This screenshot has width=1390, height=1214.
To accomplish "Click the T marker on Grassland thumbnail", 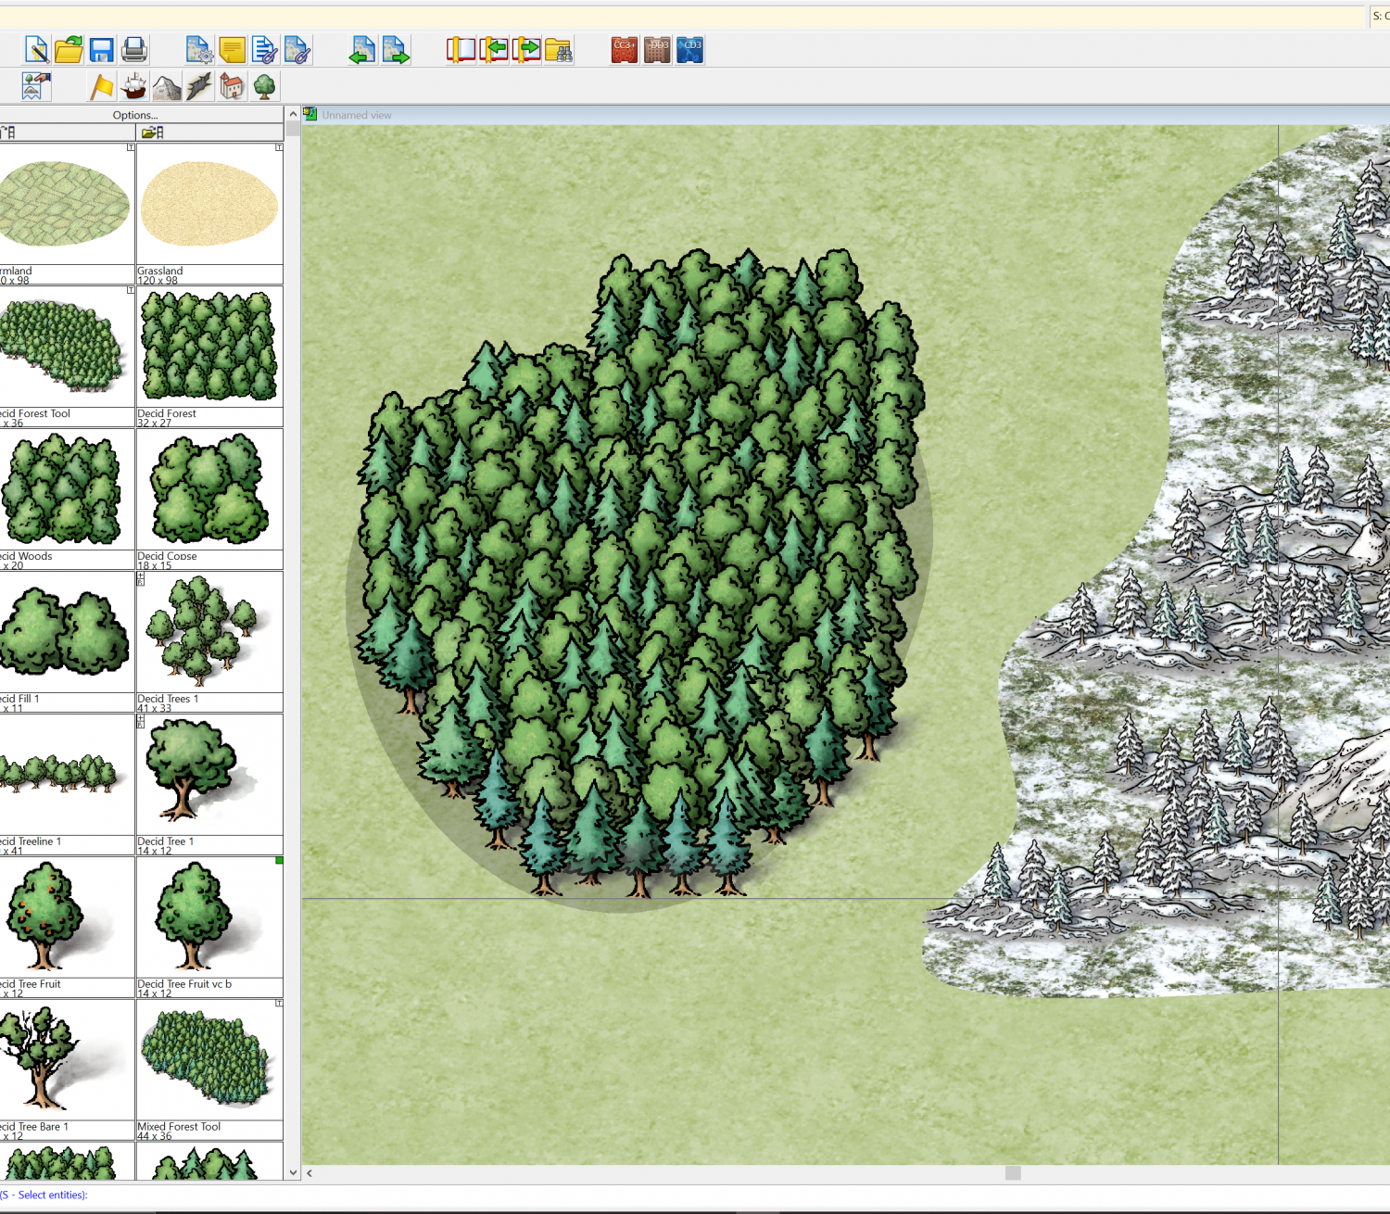I will point(279,147).
